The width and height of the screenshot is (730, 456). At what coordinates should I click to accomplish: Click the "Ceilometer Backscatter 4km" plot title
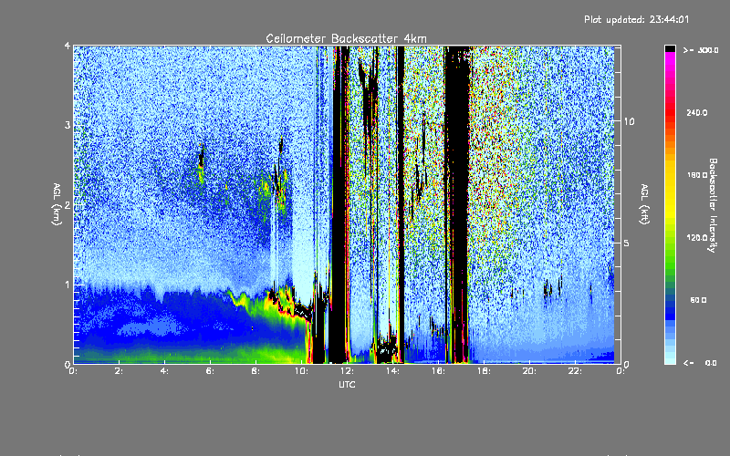[346, 38]
